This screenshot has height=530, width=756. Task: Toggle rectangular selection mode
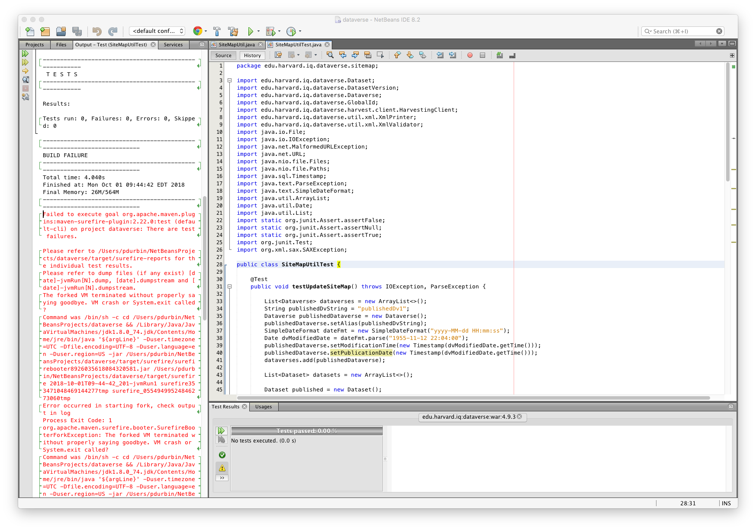coord(380,55)
